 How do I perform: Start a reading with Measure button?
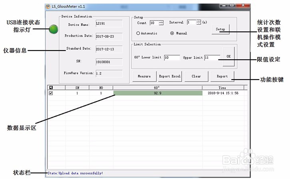[x=144, y=76]
